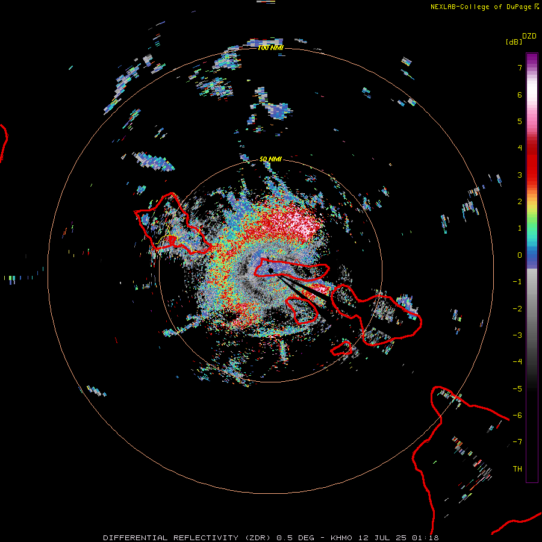Click the (ZDR) abbreviation in caption
Image resolution: width=542 pixels, height=542 pixels.
tap(259, 538)
